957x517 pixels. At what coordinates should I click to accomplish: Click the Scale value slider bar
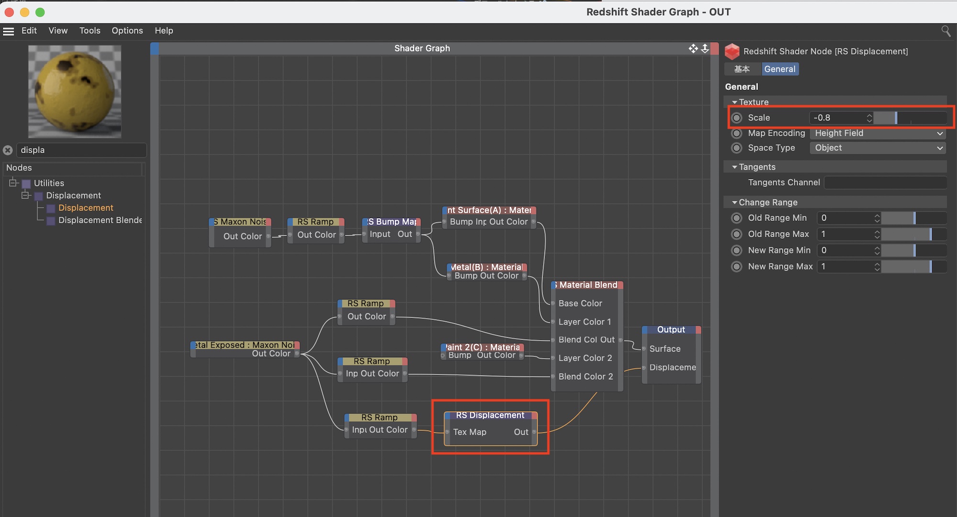[909, 118]
